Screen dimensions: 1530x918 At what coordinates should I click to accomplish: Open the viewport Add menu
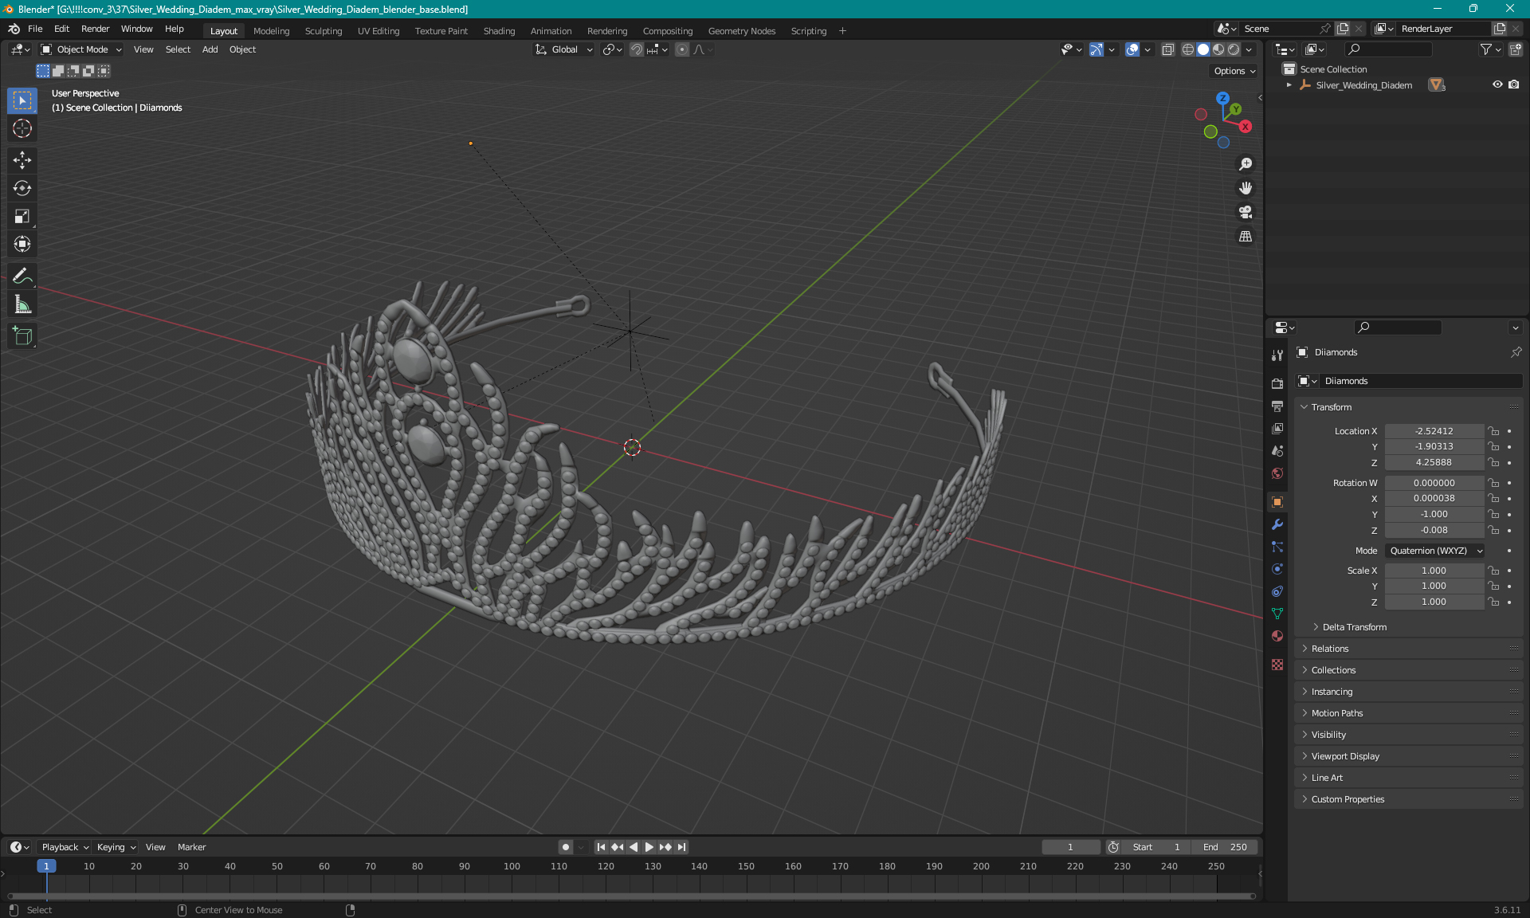pyautogui.click(x=210, y=49)
